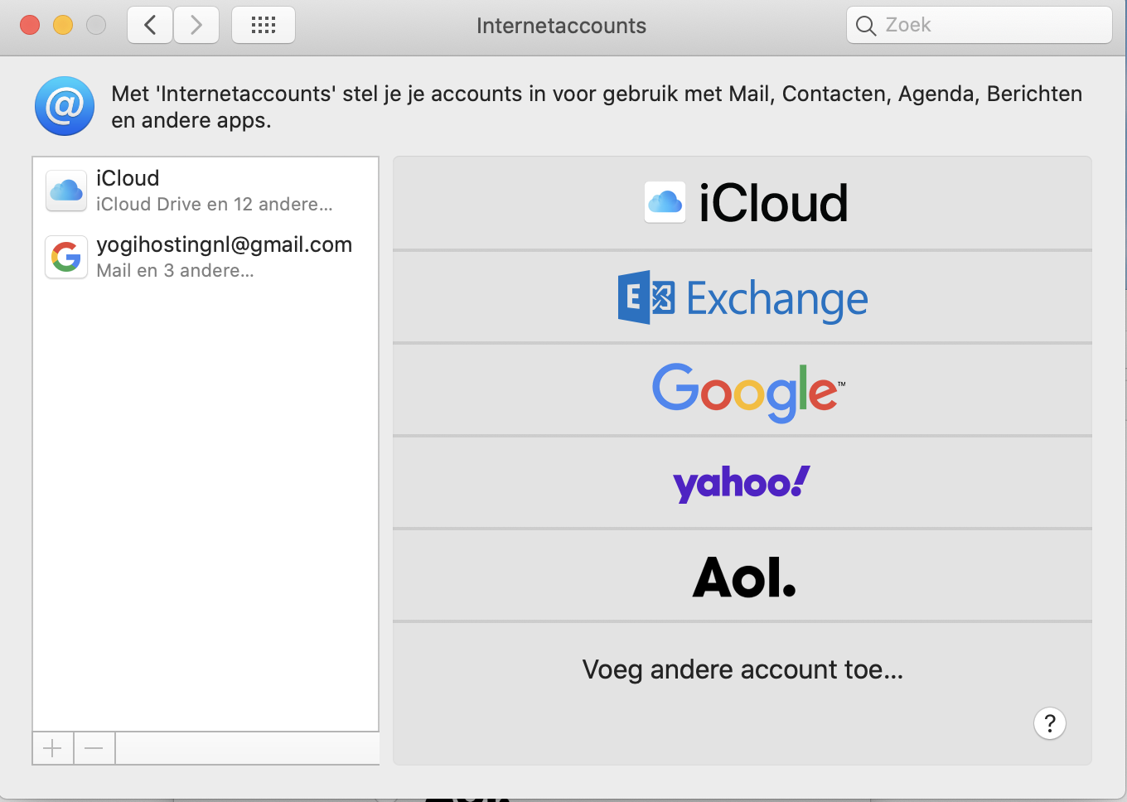This screenshot has width=1127, height=802.
Task: Show all preferences using the grid icon
Action: coord(264,25)
